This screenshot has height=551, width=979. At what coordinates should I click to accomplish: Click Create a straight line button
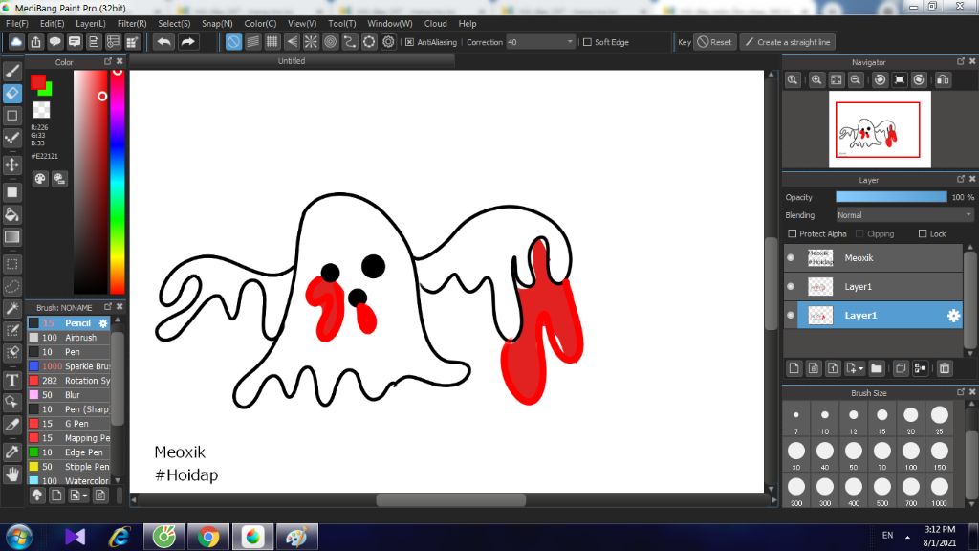click(788, 42)
